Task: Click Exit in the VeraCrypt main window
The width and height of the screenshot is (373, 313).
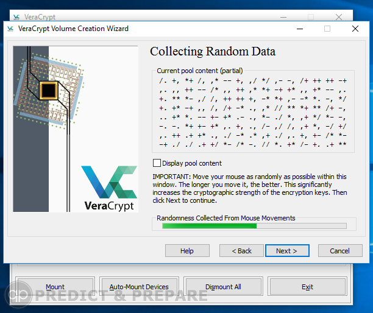Action: pos(307,287)
